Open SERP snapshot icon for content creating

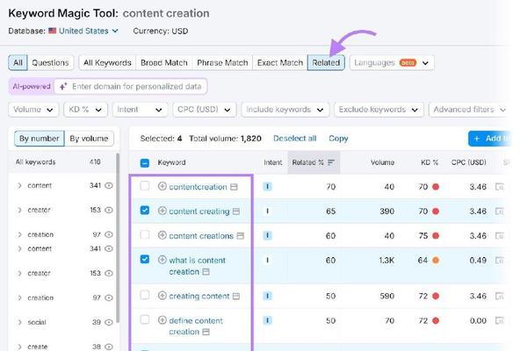point(236,211)
